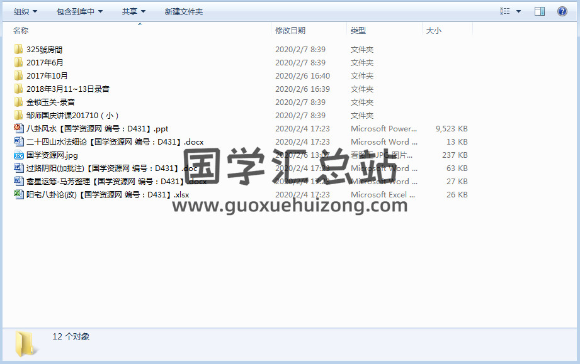Select the 2017年10月 folder icon
Screen dimensions: 580x364
18,75
